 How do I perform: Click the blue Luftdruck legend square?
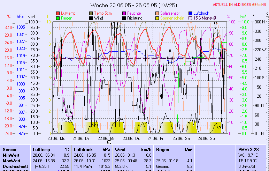[x=190, y=13]
